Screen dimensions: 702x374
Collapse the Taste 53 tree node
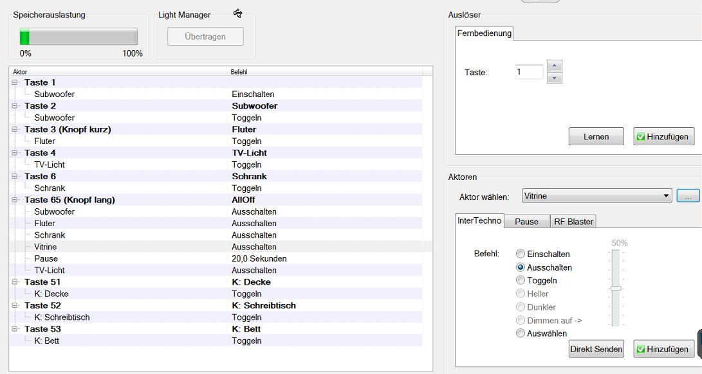click(x=15, y=329)
